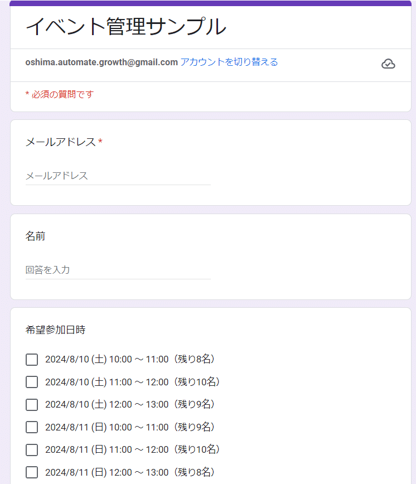The width and height of the screenshot is (416, 484).
Task: Check the 8/10 (土) 10:00～11:00 checkbox
Action: [32, 360]
